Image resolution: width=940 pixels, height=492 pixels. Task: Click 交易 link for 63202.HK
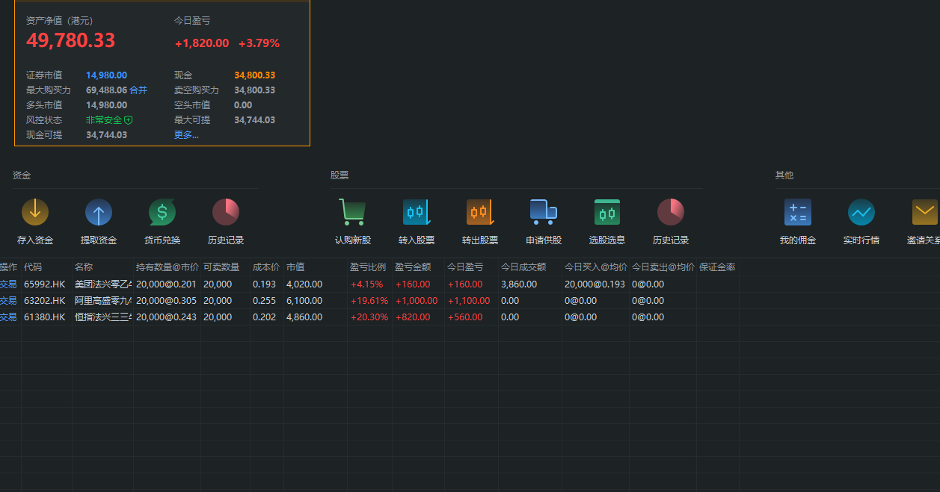coord(8,301)
